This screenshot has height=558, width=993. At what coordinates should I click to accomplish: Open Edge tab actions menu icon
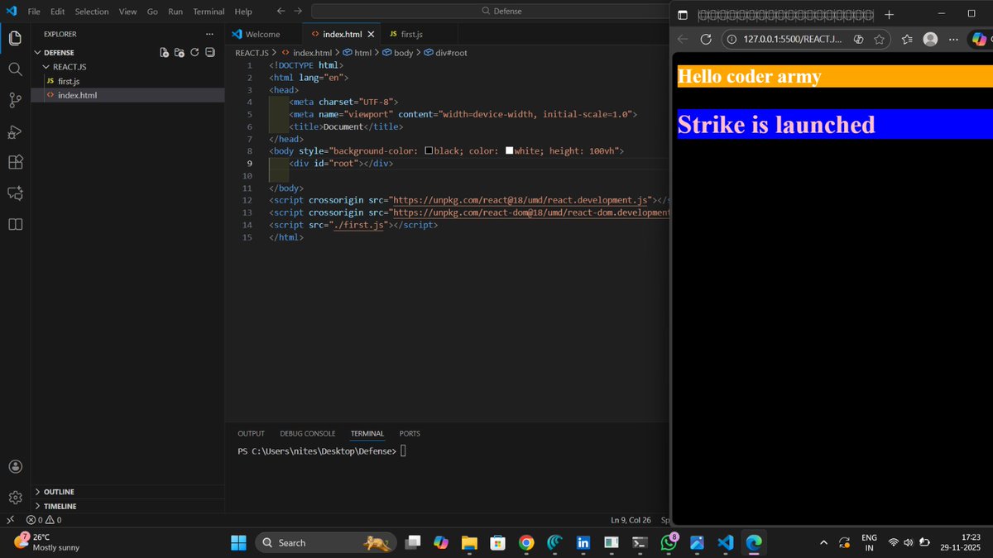pos(683,14)
